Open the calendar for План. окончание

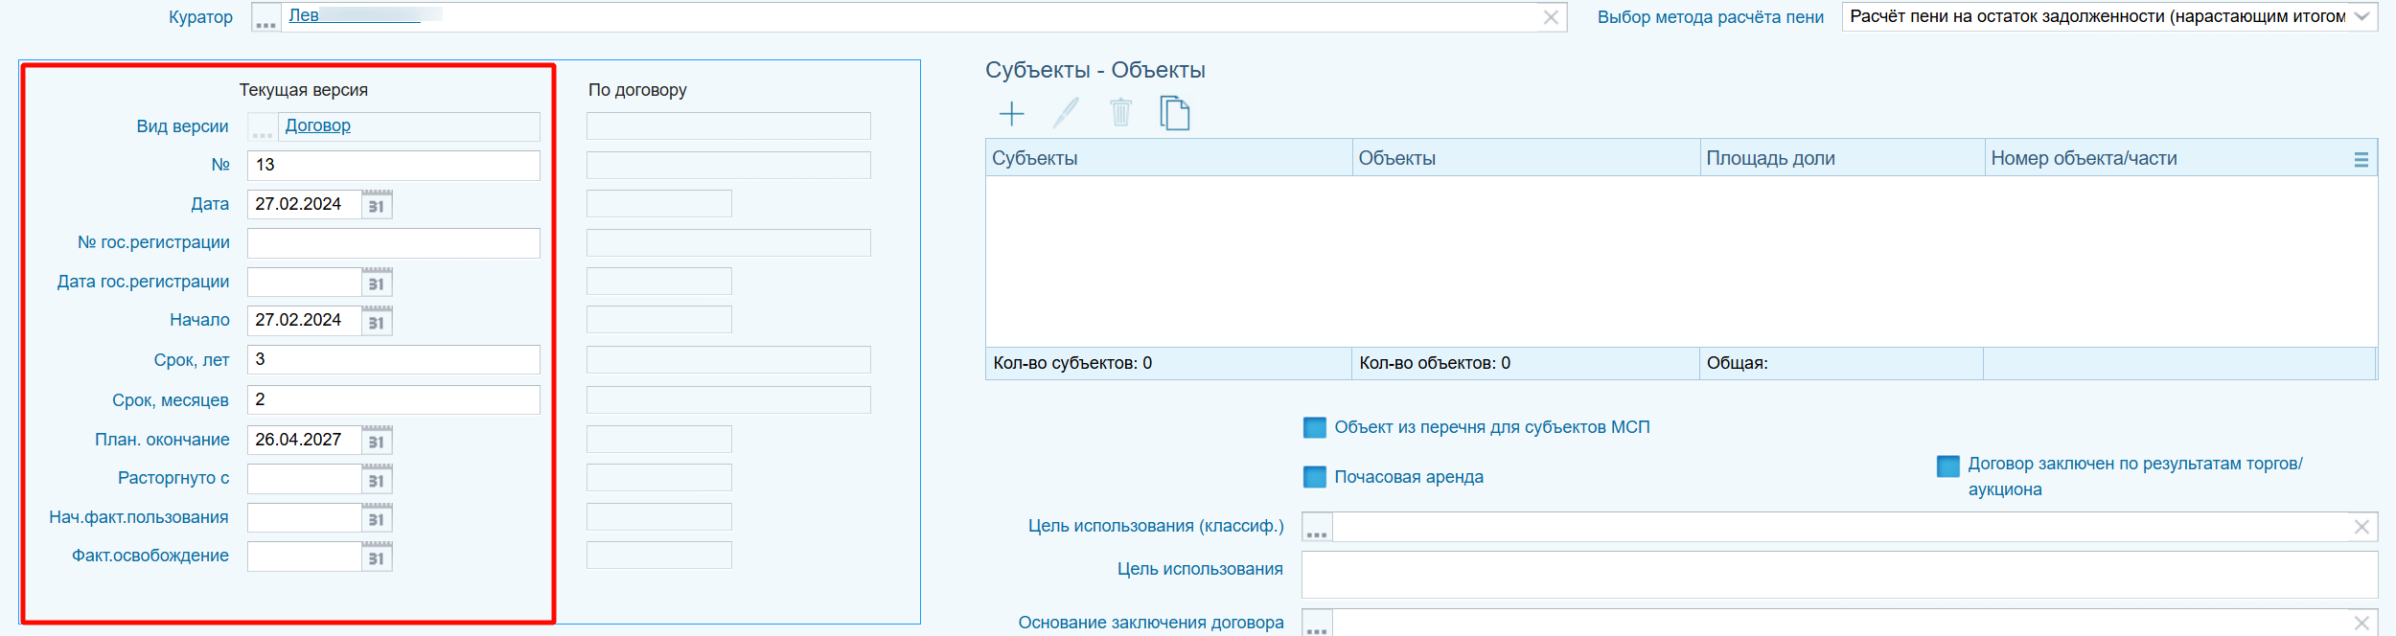tap(377, 441)
